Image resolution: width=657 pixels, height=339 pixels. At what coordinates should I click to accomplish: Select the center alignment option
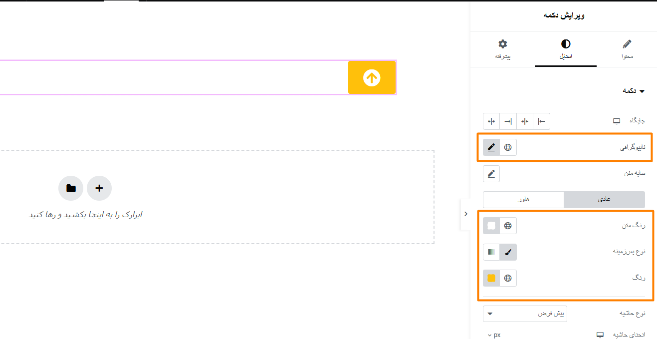pyautogui.click(x=525, y=121)
